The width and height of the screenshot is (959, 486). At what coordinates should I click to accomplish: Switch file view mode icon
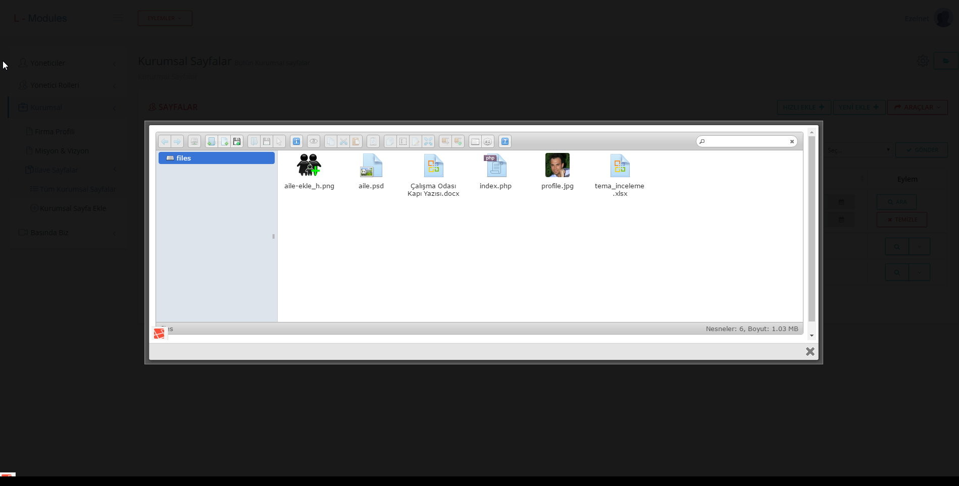tap(475, 141)
